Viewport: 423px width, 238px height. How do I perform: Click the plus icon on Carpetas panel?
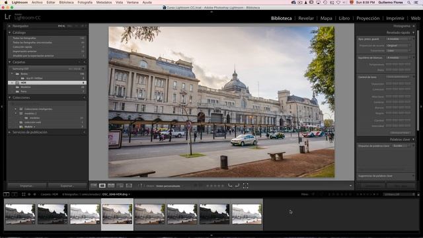tap(84, 62)
